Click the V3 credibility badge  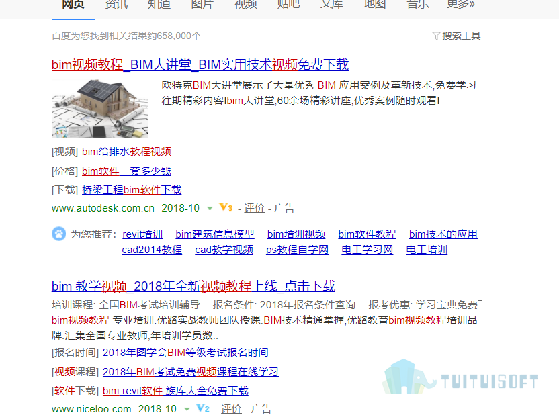tap(226, 207)
